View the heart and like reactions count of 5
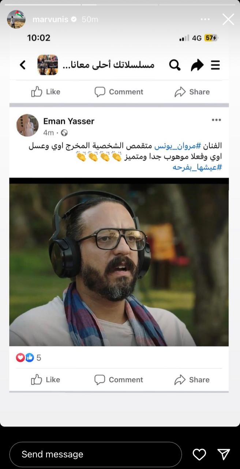Screen dimensions: 240x469 (x=28, y=358)
